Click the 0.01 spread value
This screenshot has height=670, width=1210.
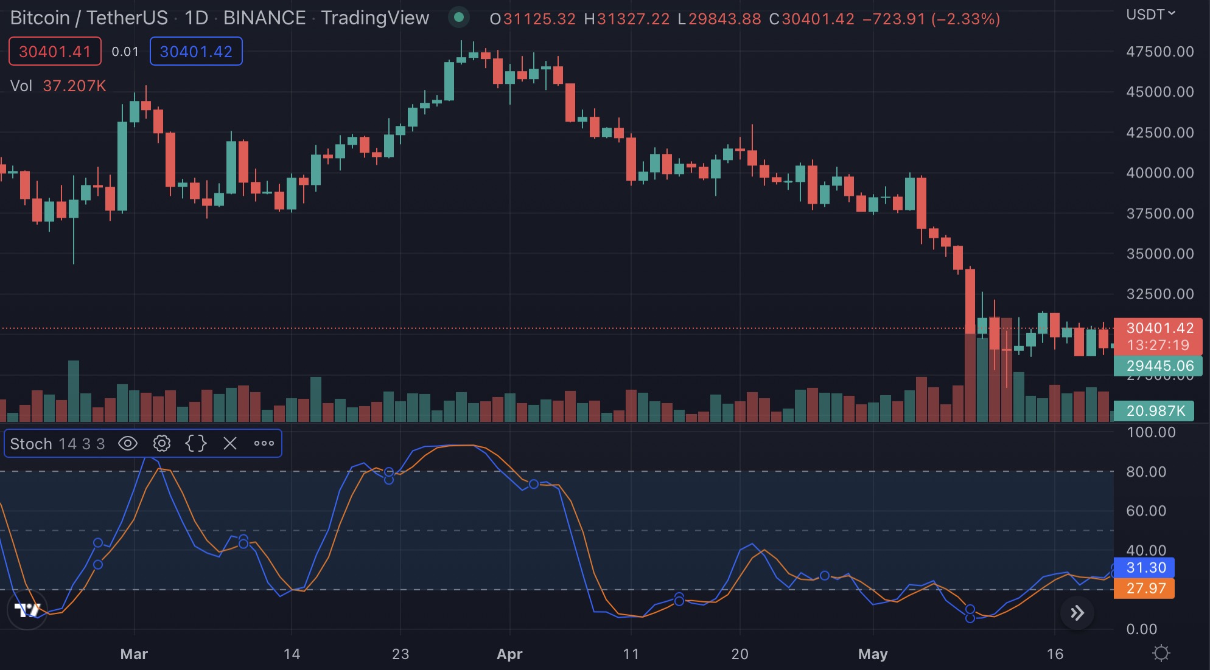tap(125, 52)
